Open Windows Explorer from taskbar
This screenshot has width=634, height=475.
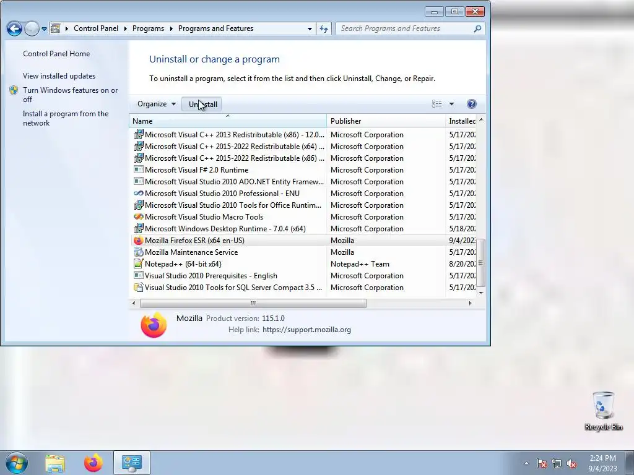pos(55,463)
